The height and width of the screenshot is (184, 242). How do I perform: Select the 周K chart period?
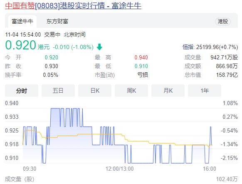point(131,91)
